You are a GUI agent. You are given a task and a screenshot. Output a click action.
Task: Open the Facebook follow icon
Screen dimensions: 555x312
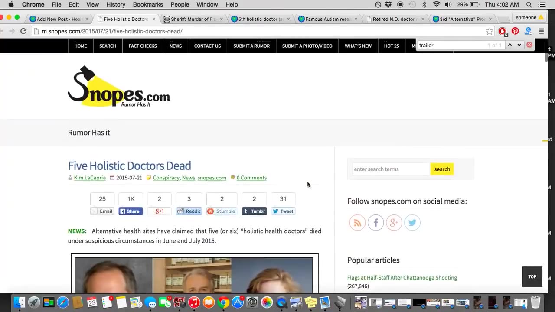376,223
